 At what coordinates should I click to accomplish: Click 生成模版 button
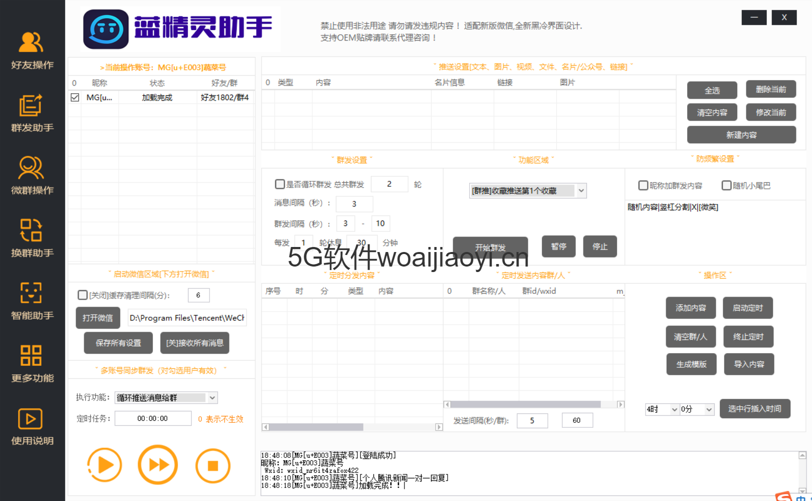691,364
